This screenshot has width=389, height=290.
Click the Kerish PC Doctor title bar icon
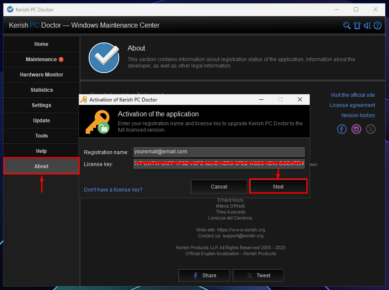pos(10,9)
